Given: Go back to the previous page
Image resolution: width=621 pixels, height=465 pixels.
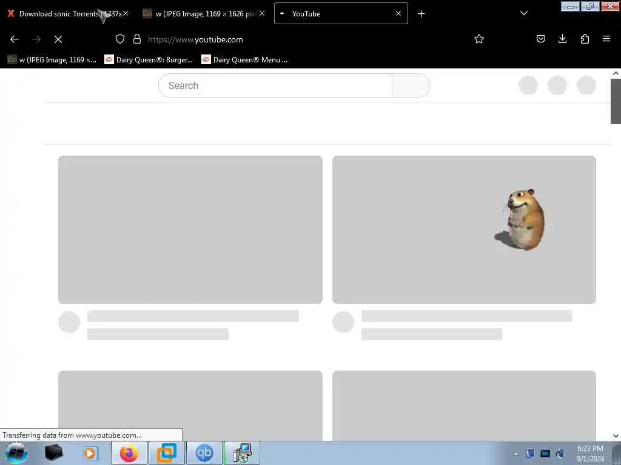Looking at the screenshot, I should click(15, 39).
